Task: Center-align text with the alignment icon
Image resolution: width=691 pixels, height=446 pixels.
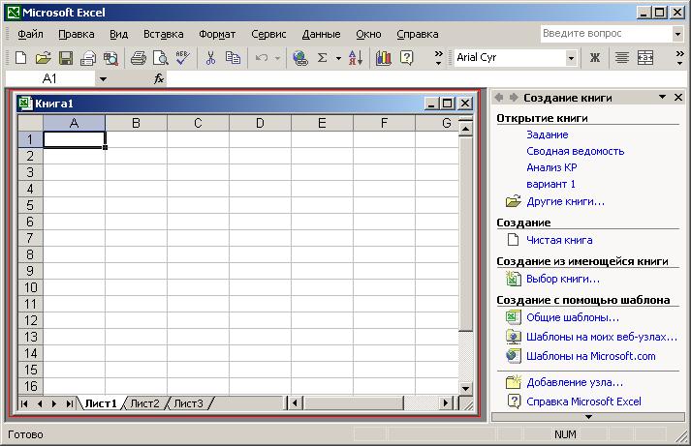Action: (622, 58)
